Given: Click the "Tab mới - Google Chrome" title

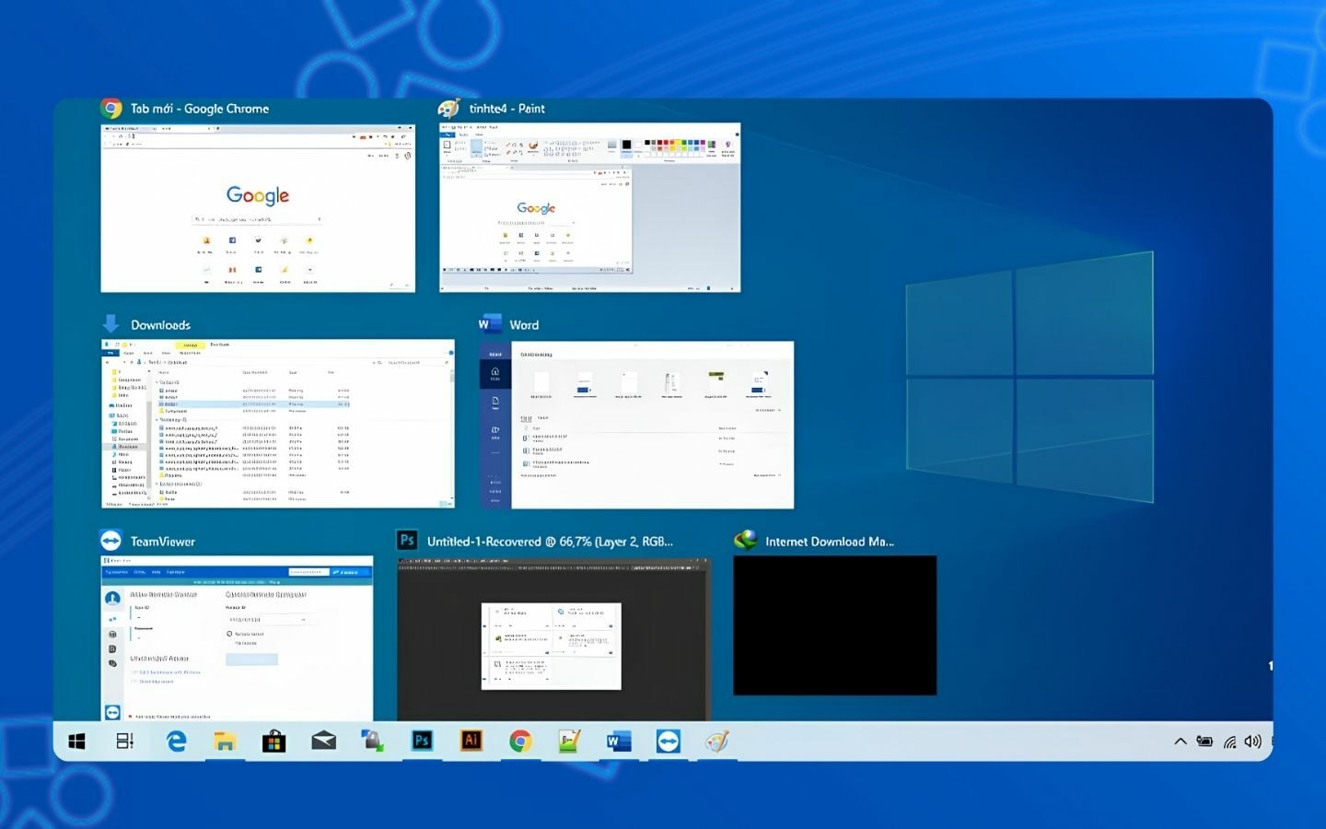Looking at the screenshot, I should tap(200, 109).
